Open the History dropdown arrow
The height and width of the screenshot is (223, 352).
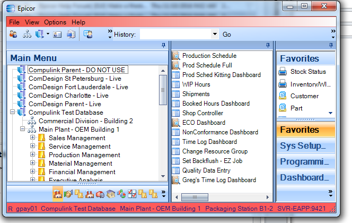point(215,35)
